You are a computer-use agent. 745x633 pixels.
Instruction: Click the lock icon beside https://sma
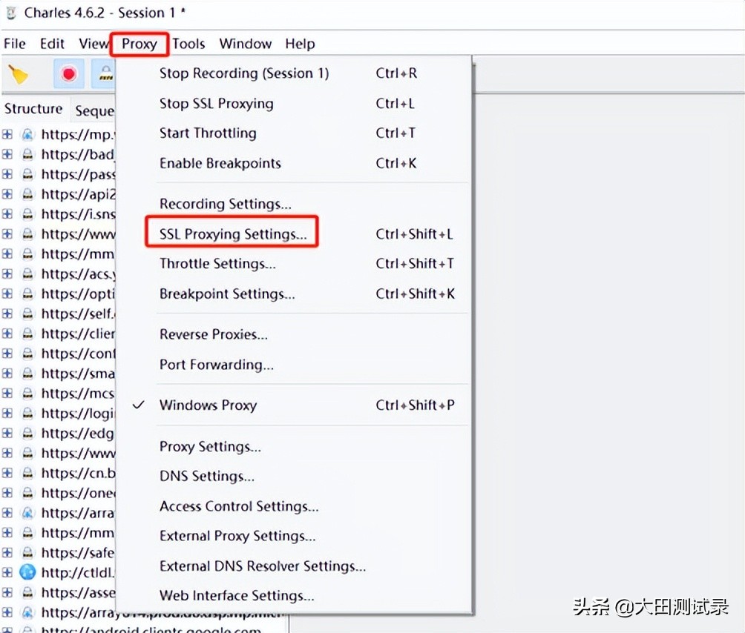(28, 374)
